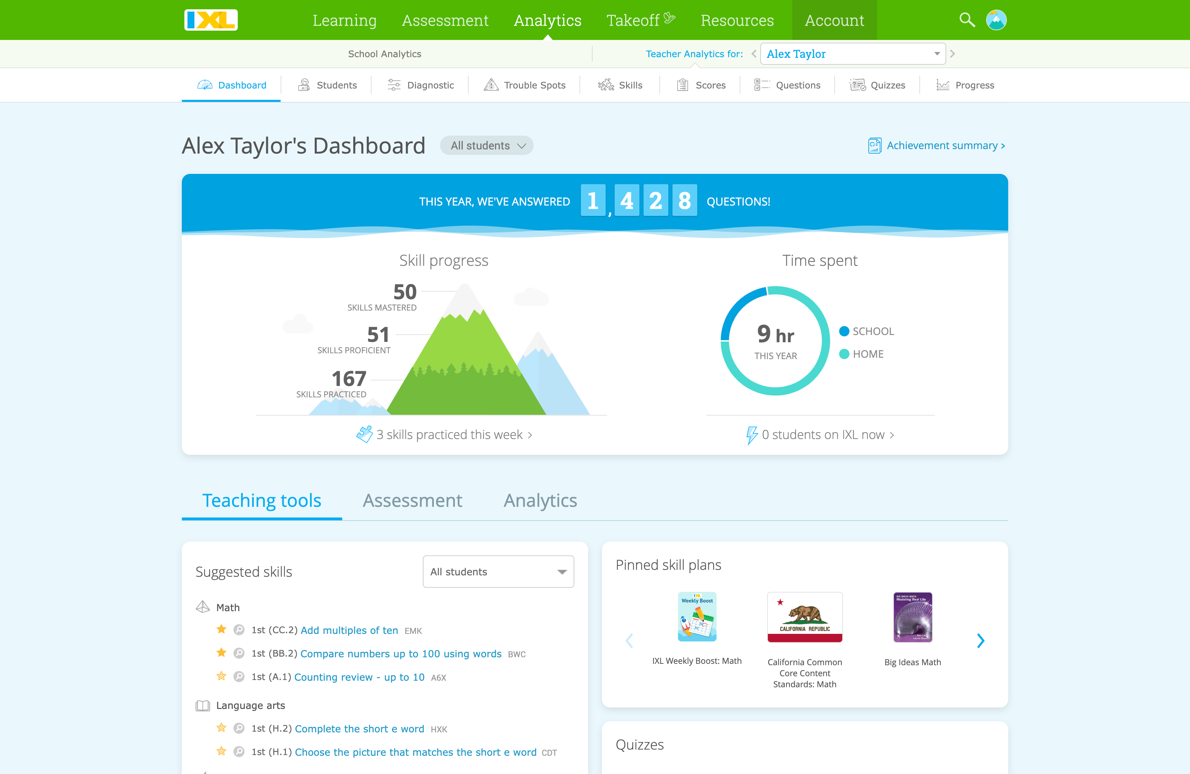Open the Learning menu
This screenshot has height=774, width=1190.
point(344,20)
